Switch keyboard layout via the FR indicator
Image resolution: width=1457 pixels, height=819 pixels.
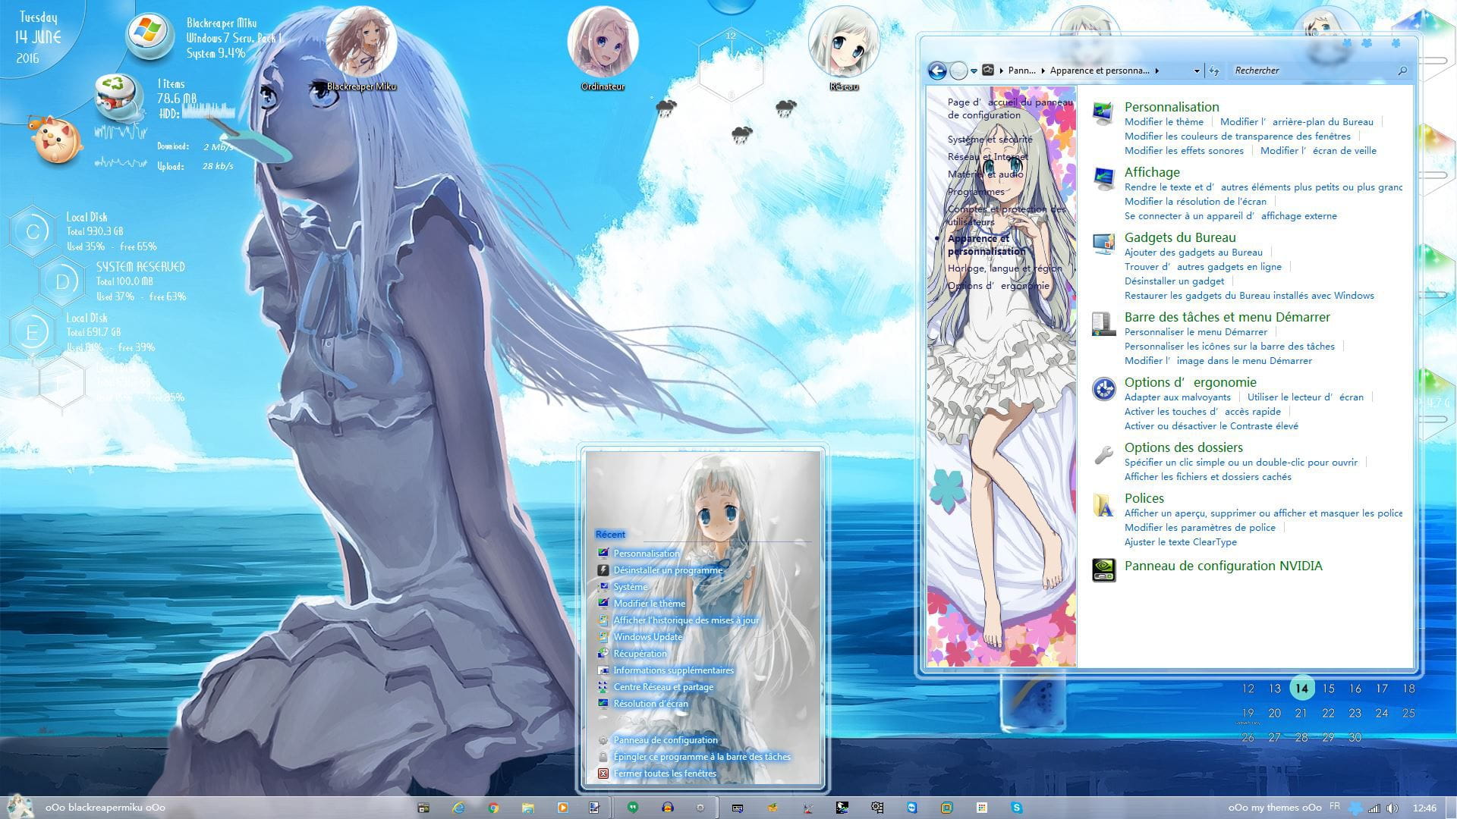click(1335, 805)
